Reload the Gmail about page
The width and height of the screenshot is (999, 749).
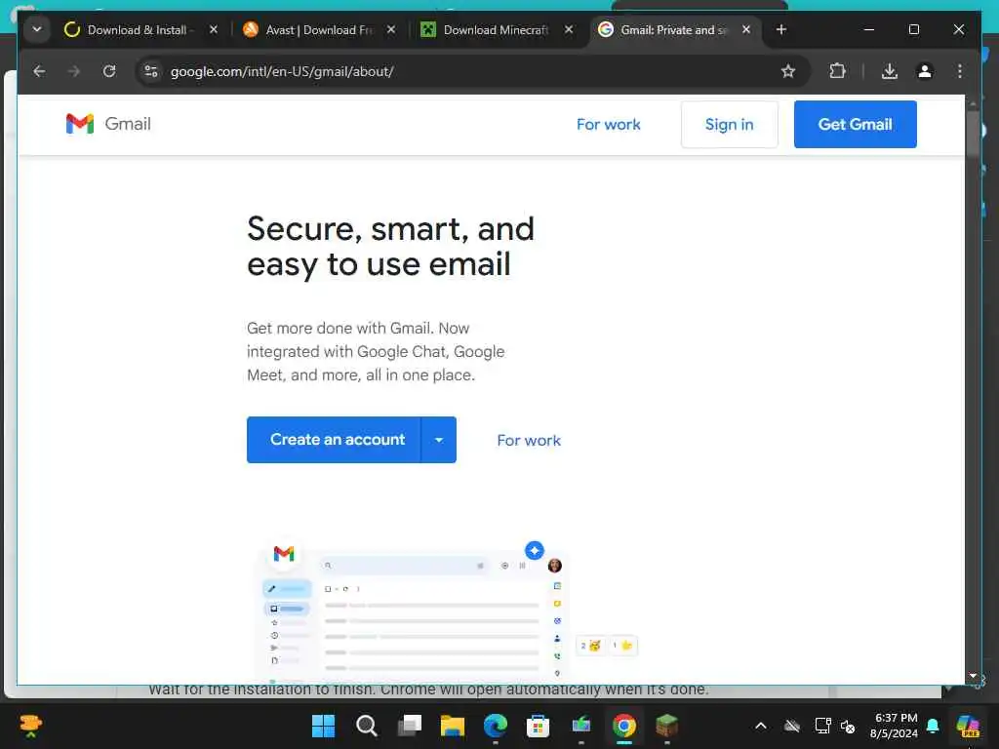point(109,71)
